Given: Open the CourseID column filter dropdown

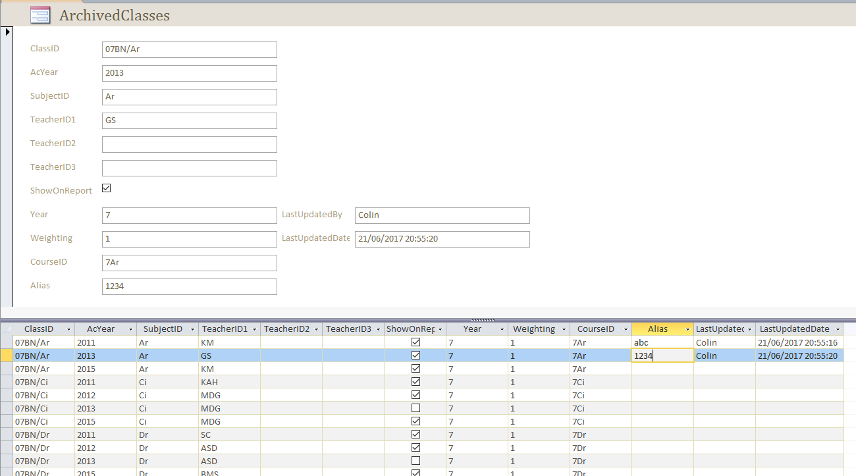Looking at the screenshot, I should click(625, 329).
